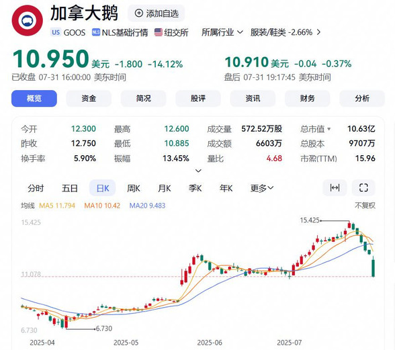Click the 15.425 high price marker

click(x=310, y=220)
